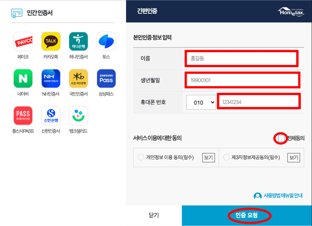This screenshot has height=226, width=312.
Task: Click the 삼성패스 label text
Action: point(106,94)
